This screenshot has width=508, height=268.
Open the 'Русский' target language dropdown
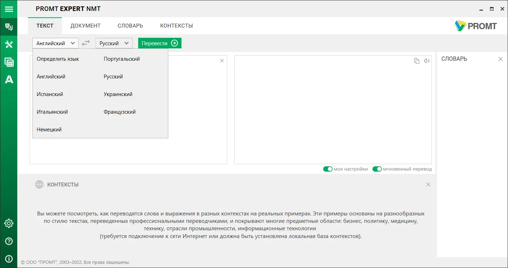point(114,43)
